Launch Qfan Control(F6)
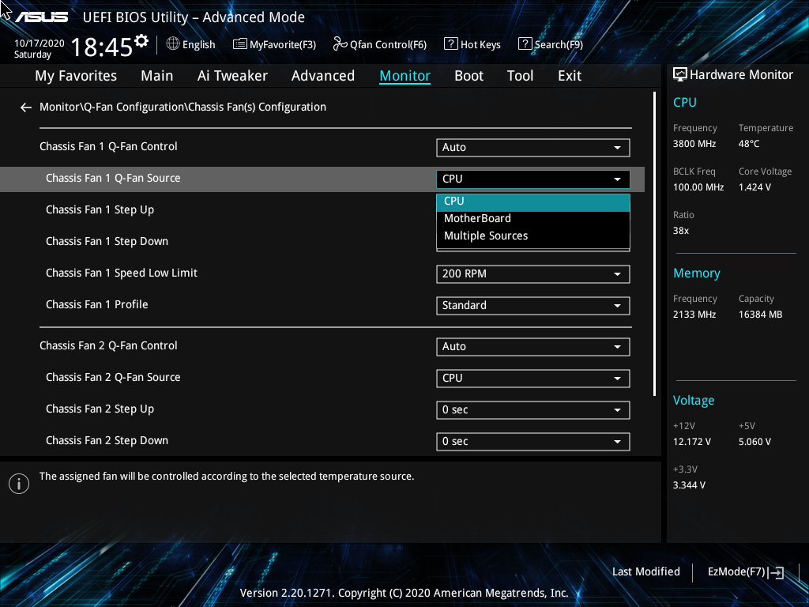The height and width of the screenshot is (607, 809). (x=380, y=44)
